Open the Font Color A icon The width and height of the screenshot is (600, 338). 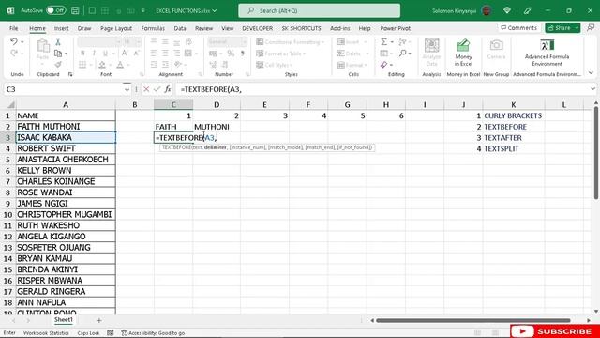coord(120,65)
